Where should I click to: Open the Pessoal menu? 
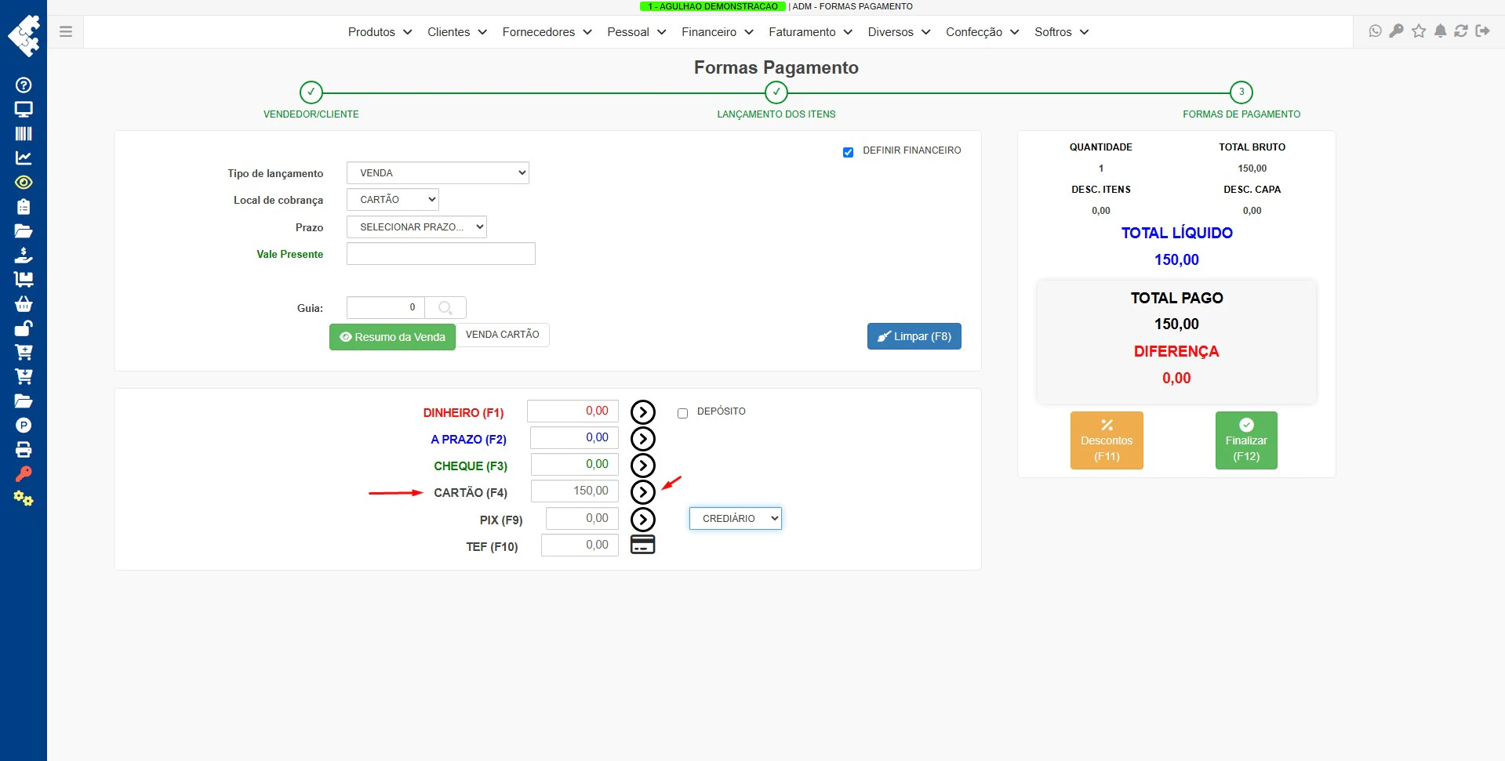(636, 32)
